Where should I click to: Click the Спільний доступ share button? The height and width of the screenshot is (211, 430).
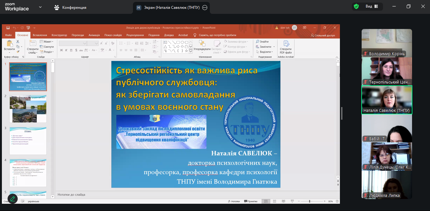323,35
